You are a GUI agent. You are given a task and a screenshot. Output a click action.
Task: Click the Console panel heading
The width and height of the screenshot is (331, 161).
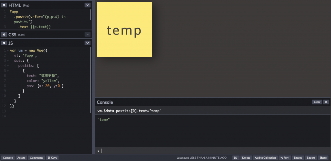pos(105,102)
